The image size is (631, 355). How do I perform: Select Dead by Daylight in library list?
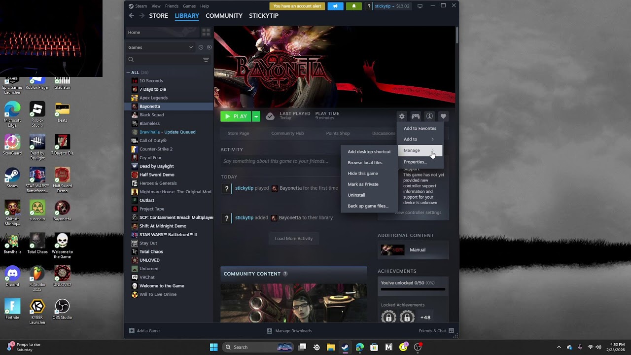[x=169, y=166]
